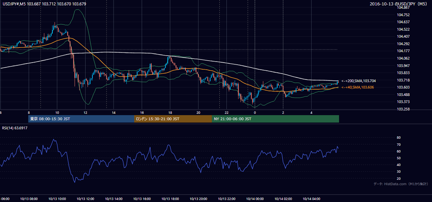Click RSI scale value 70

tap(399, 144)
